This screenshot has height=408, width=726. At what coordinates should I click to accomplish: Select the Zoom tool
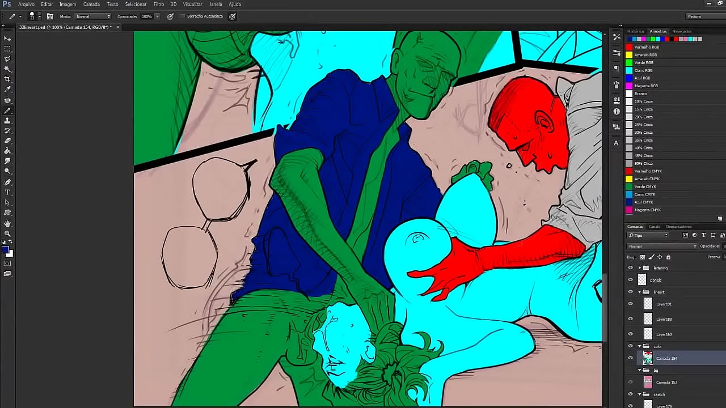coord(7,233)
